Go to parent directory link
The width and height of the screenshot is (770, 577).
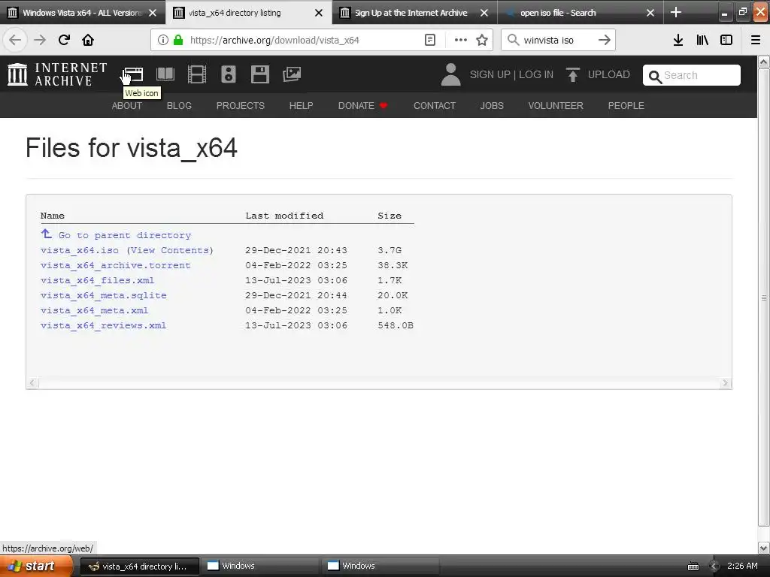pos(125,235)
